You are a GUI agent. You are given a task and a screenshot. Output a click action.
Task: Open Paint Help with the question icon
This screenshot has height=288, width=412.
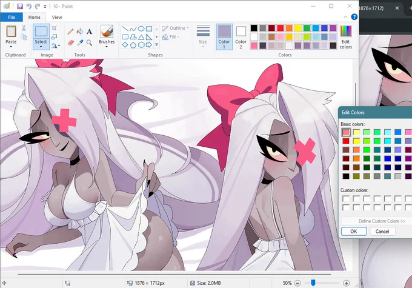point(354,17)
